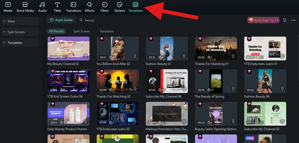299x143 pixels.
Task: Click the 'The Beauty of Spring' title text
Action: [209, 96]
